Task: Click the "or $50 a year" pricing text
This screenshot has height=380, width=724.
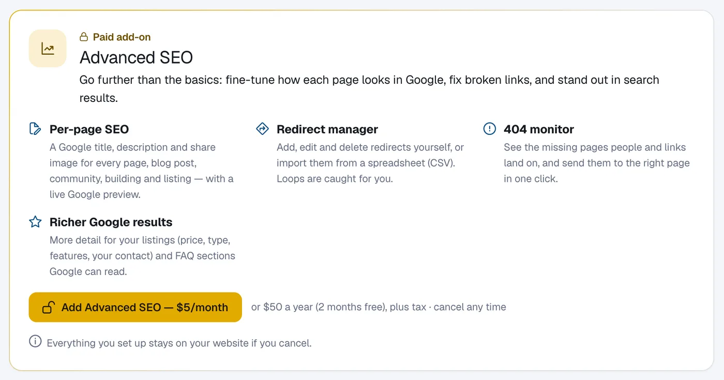Action: [379, 307]
